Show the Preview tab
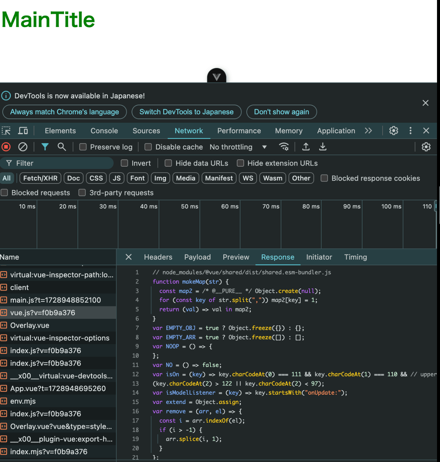The image size is (440, 462). pos(236,257)
